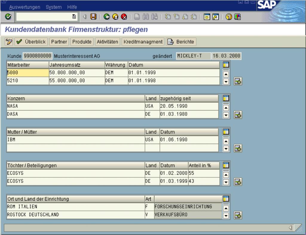Click the green Back arrow icon
This screenshot has width=306, height=235.
tap(107, 17)
